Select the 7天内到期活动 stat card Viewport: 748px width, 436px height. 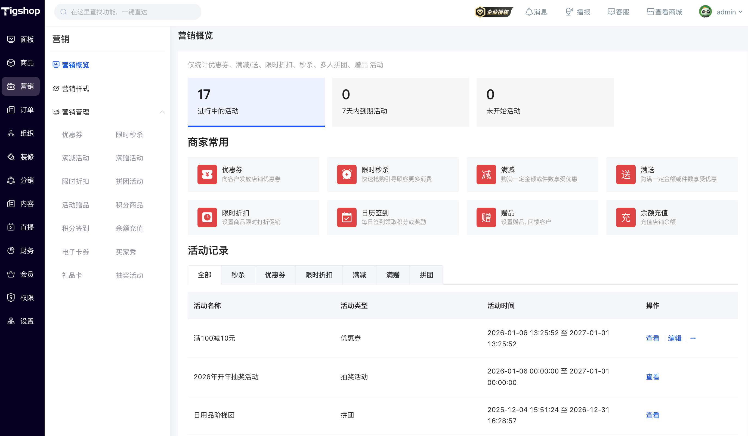pyautogui.click(x=400, y=102)
